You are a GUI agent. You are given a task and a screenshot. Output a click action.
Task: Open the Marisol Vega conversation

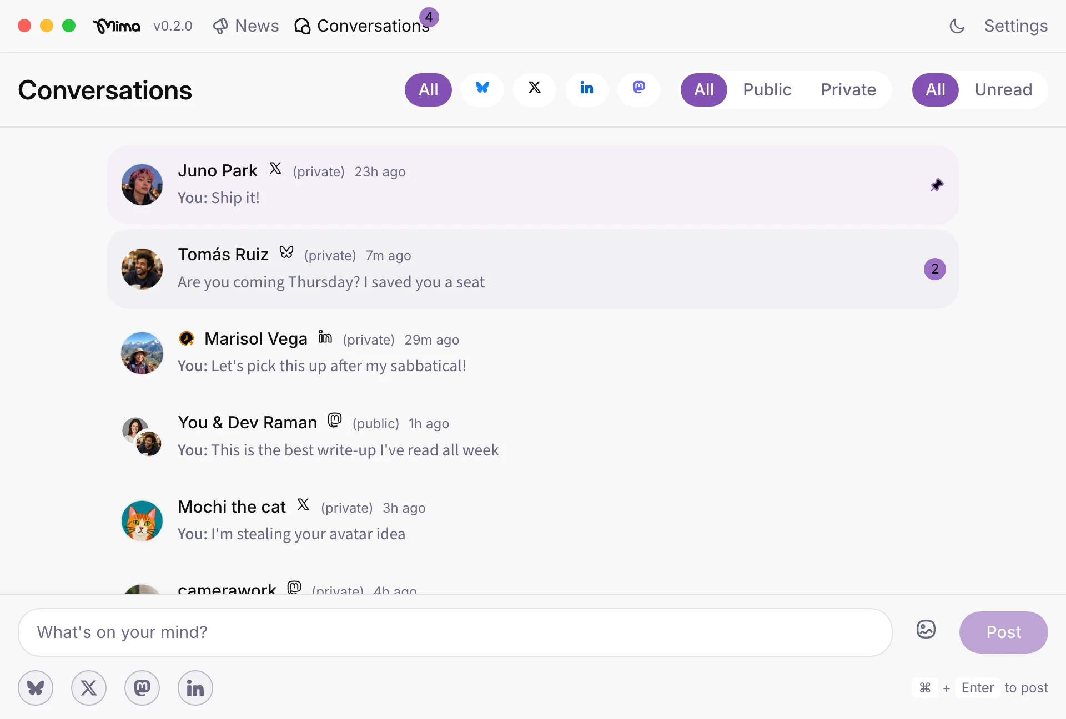click(533, 353)
